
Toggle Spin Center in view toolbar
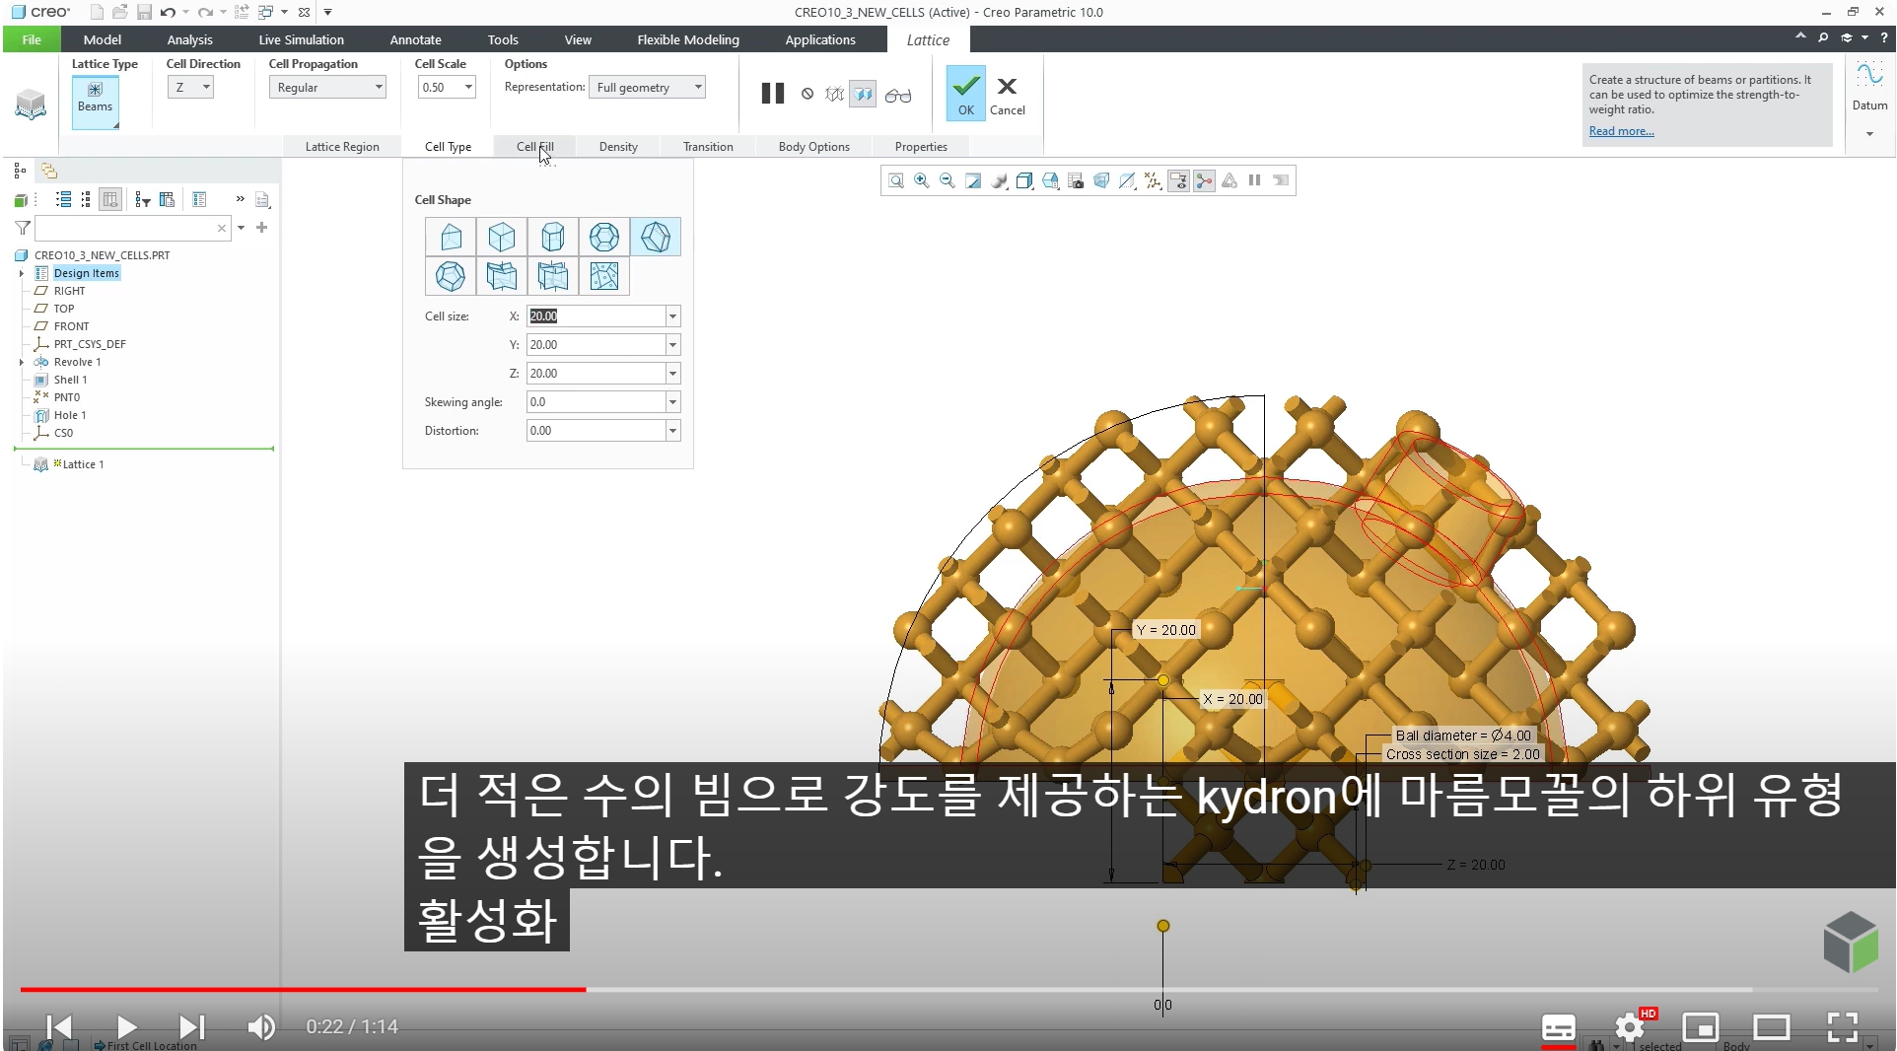[1204, 180]
